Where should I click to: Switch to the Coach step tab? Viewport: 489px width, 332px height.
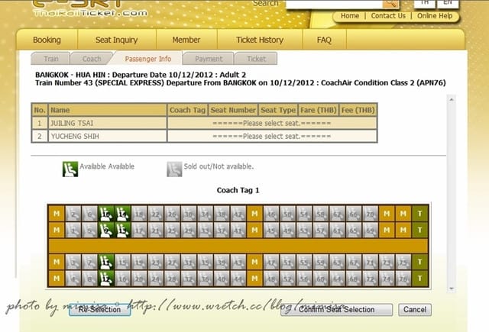pos(92,59)
